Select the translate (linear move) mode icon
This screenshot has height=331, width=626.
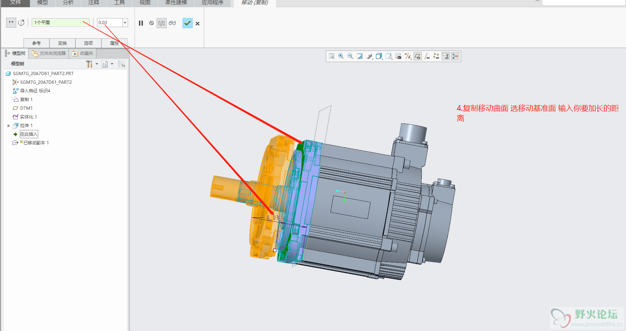[x=11, y=22]
